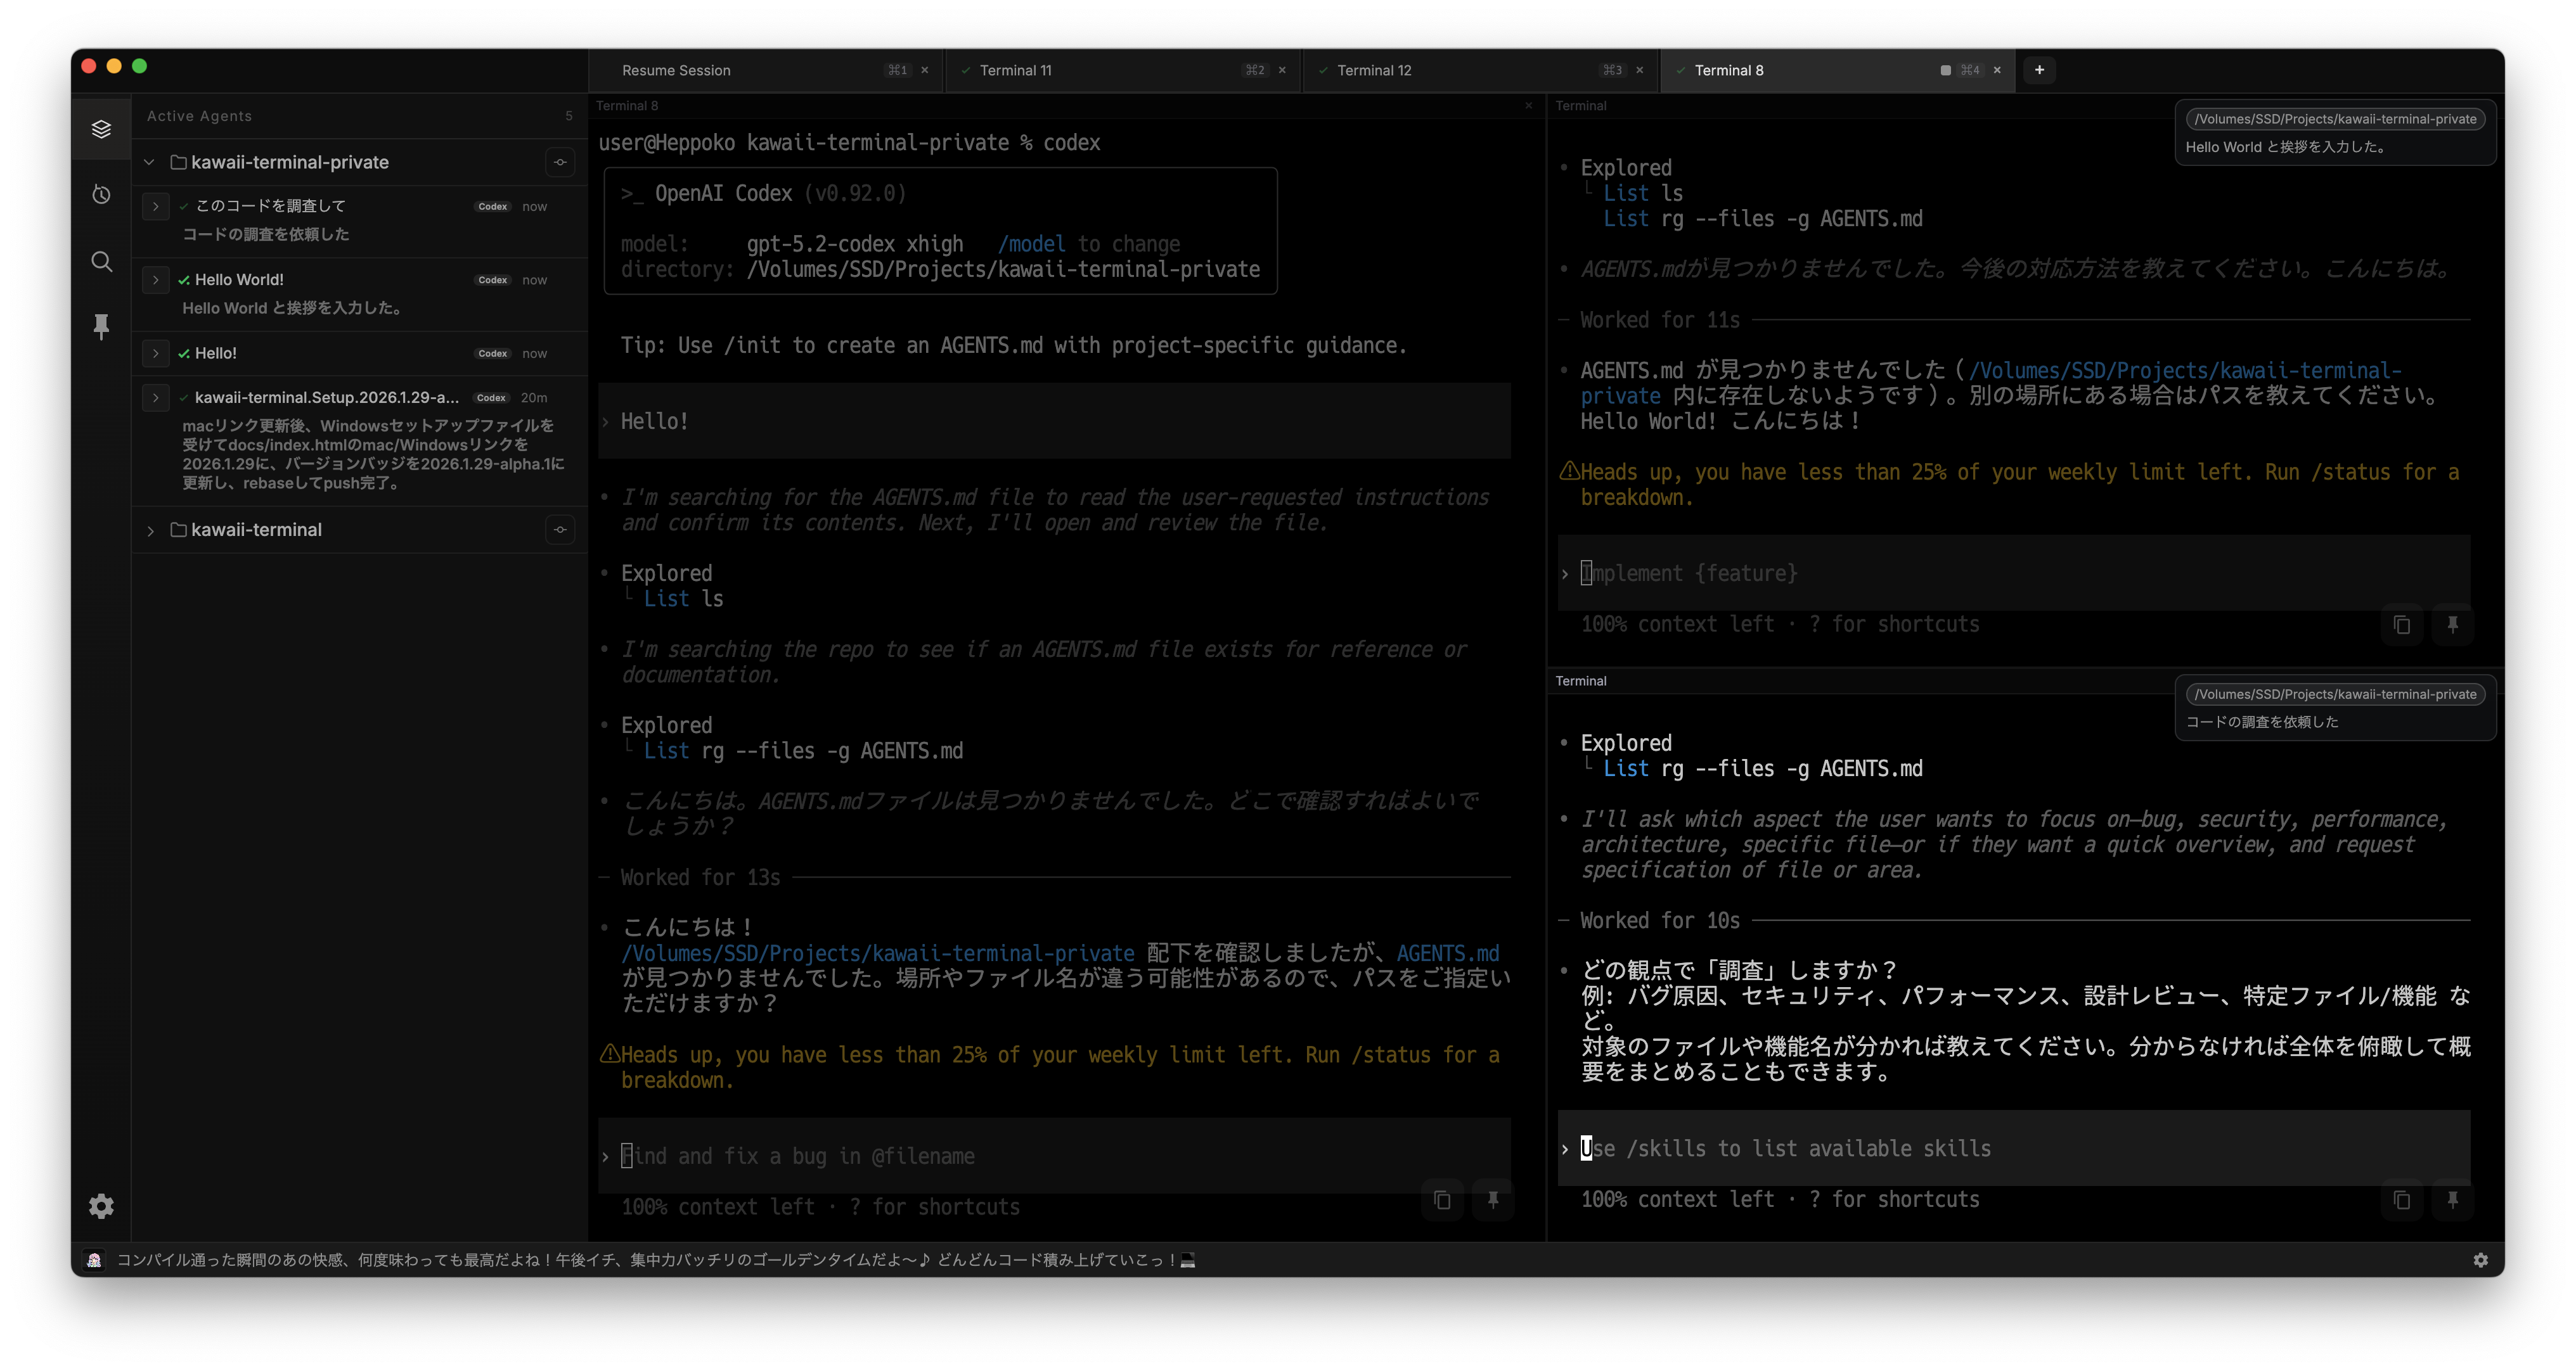This screenshot has width=2576, height=1371.
Task: Toggle the switch beside kawaii-terminal-private
Action: click(x=560, y=162)
